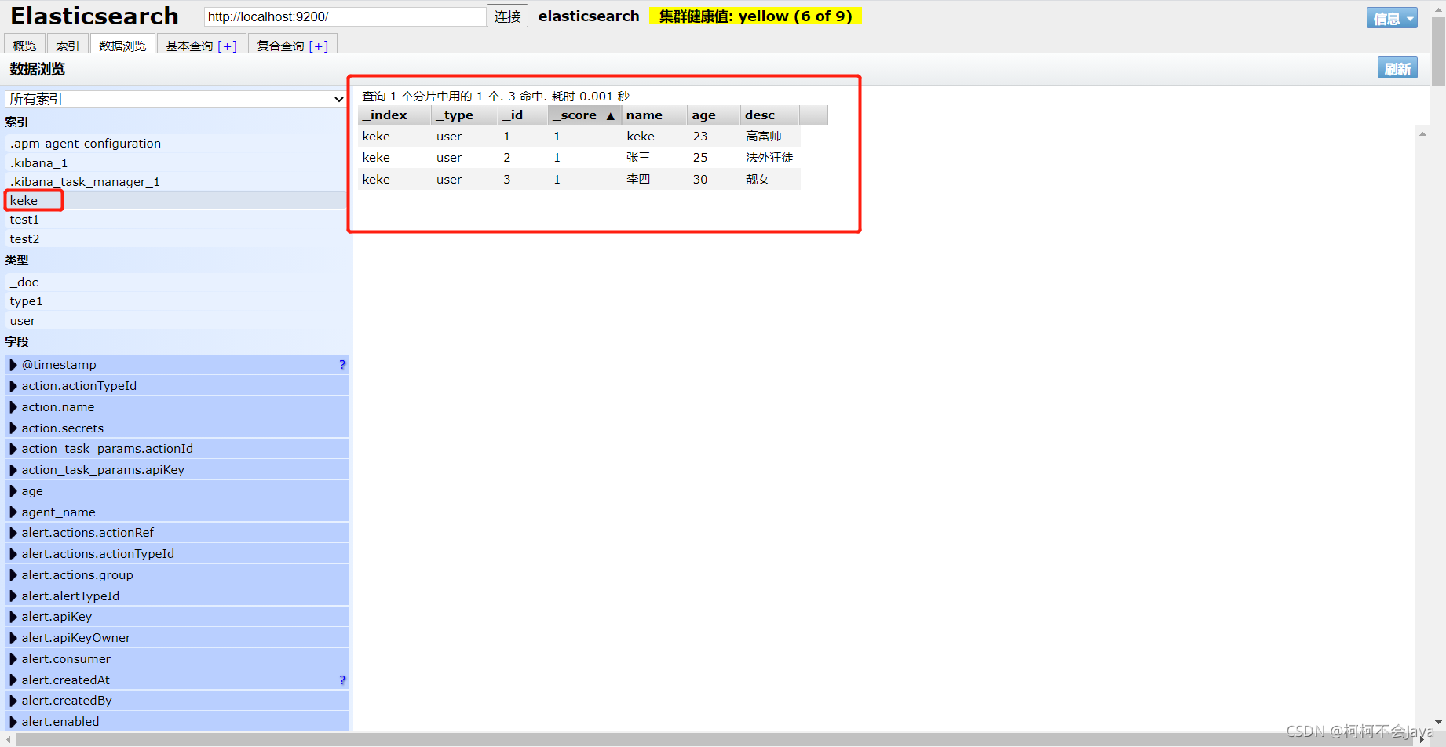Viewport: 1446px width, 747px height.
Task: Open result row with name 李四
Action: 579,180
